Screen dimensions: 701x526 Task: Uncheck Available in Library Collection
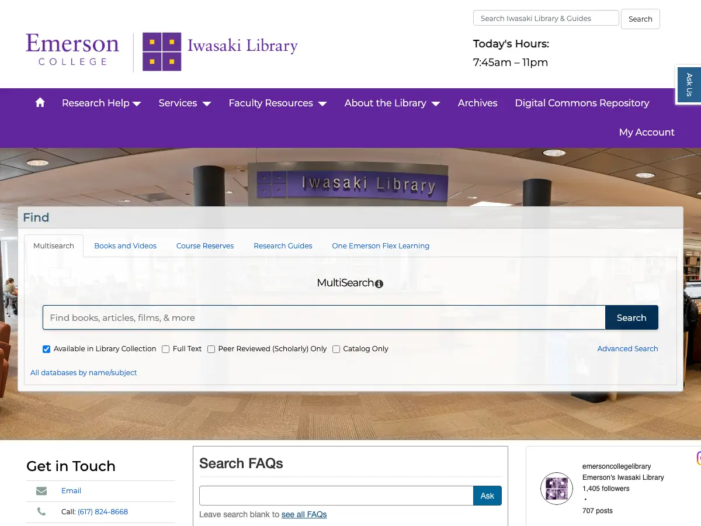47,349
